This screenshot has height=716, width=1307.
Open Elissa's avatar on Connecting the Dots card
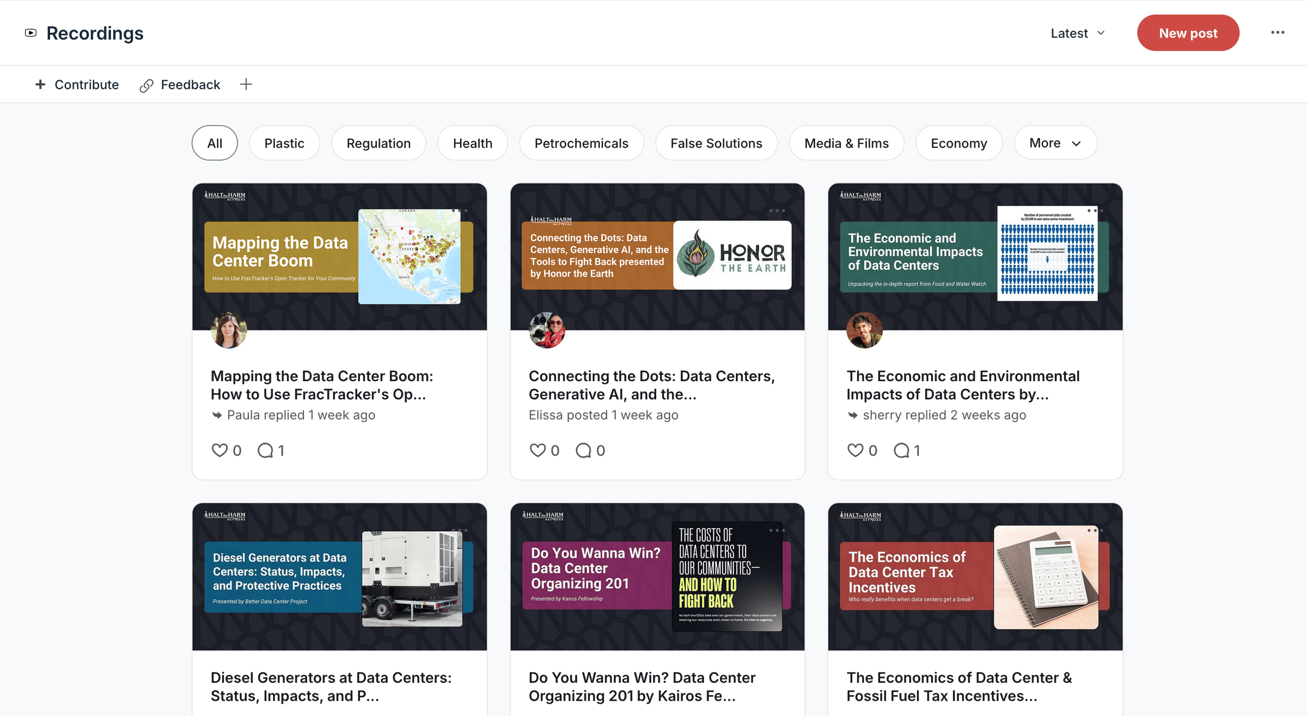(547, 330)
